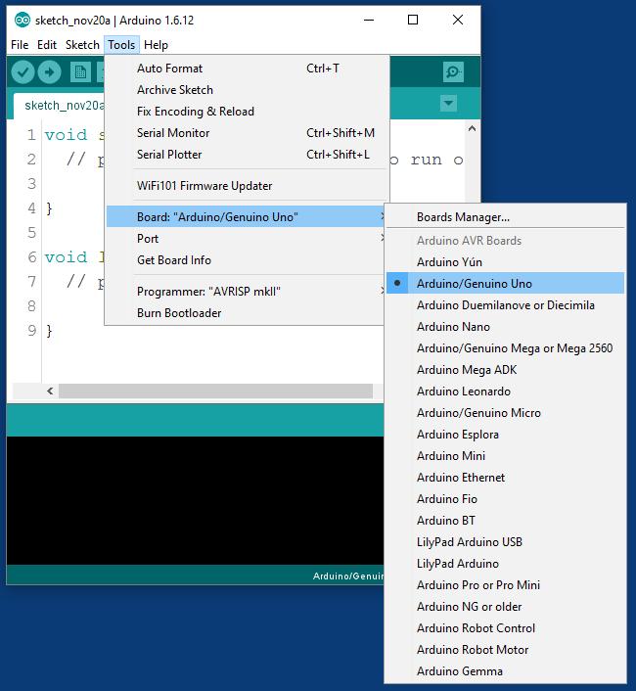636x691 pixels.
Task: Select Get Board Info
Action: [x=246, y=260]
